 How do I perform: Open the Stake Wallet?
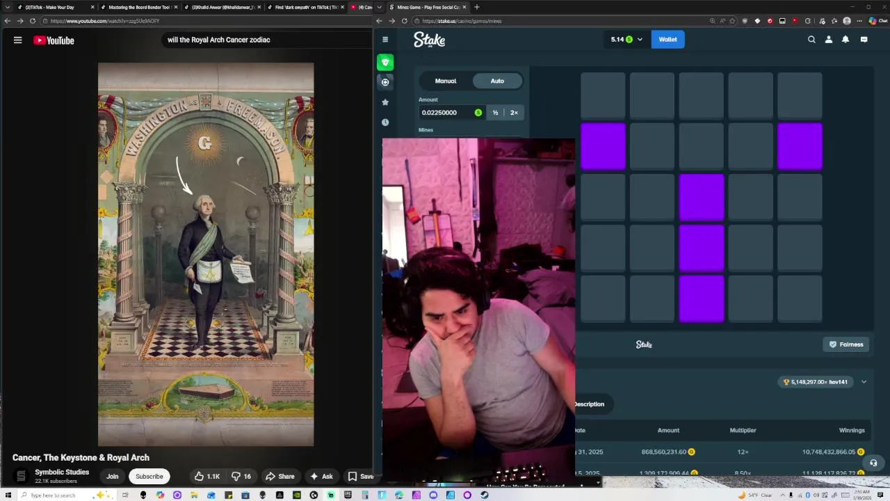(x=667, y=40)
